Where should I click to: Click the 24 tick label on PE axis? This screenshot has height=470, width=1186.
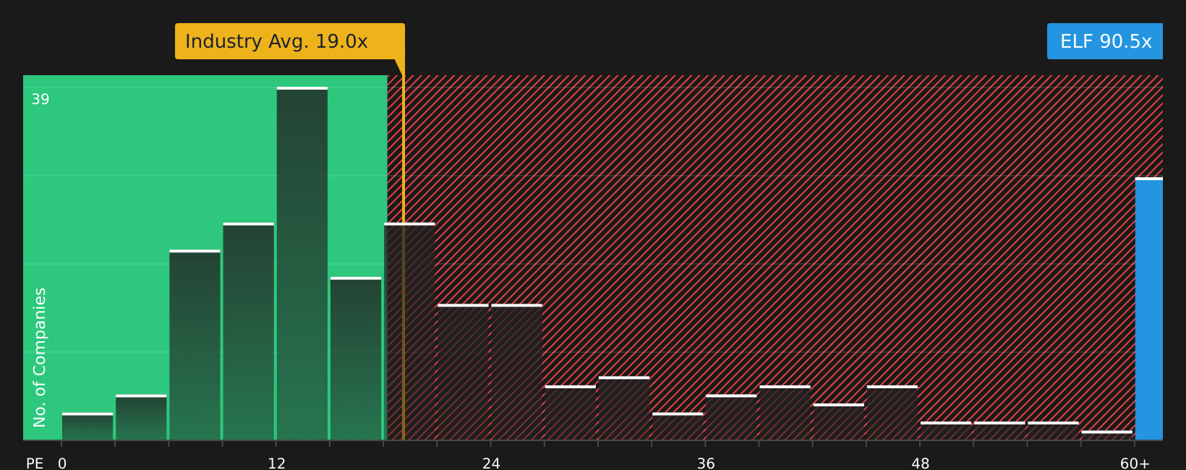point(491,463)
